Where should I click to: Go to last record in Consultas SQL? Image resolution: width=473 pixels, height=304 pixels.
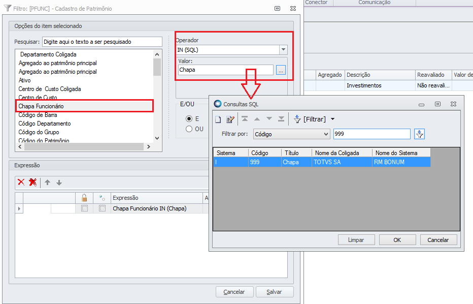pyautogui.click(x=281, y=119)
